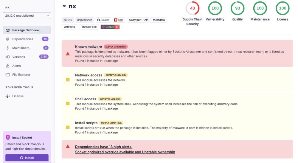Click the Maintenance score circle 100
The height and width of the screenshot is (163, 298).
pyautogui.click(x=260, y=8)
